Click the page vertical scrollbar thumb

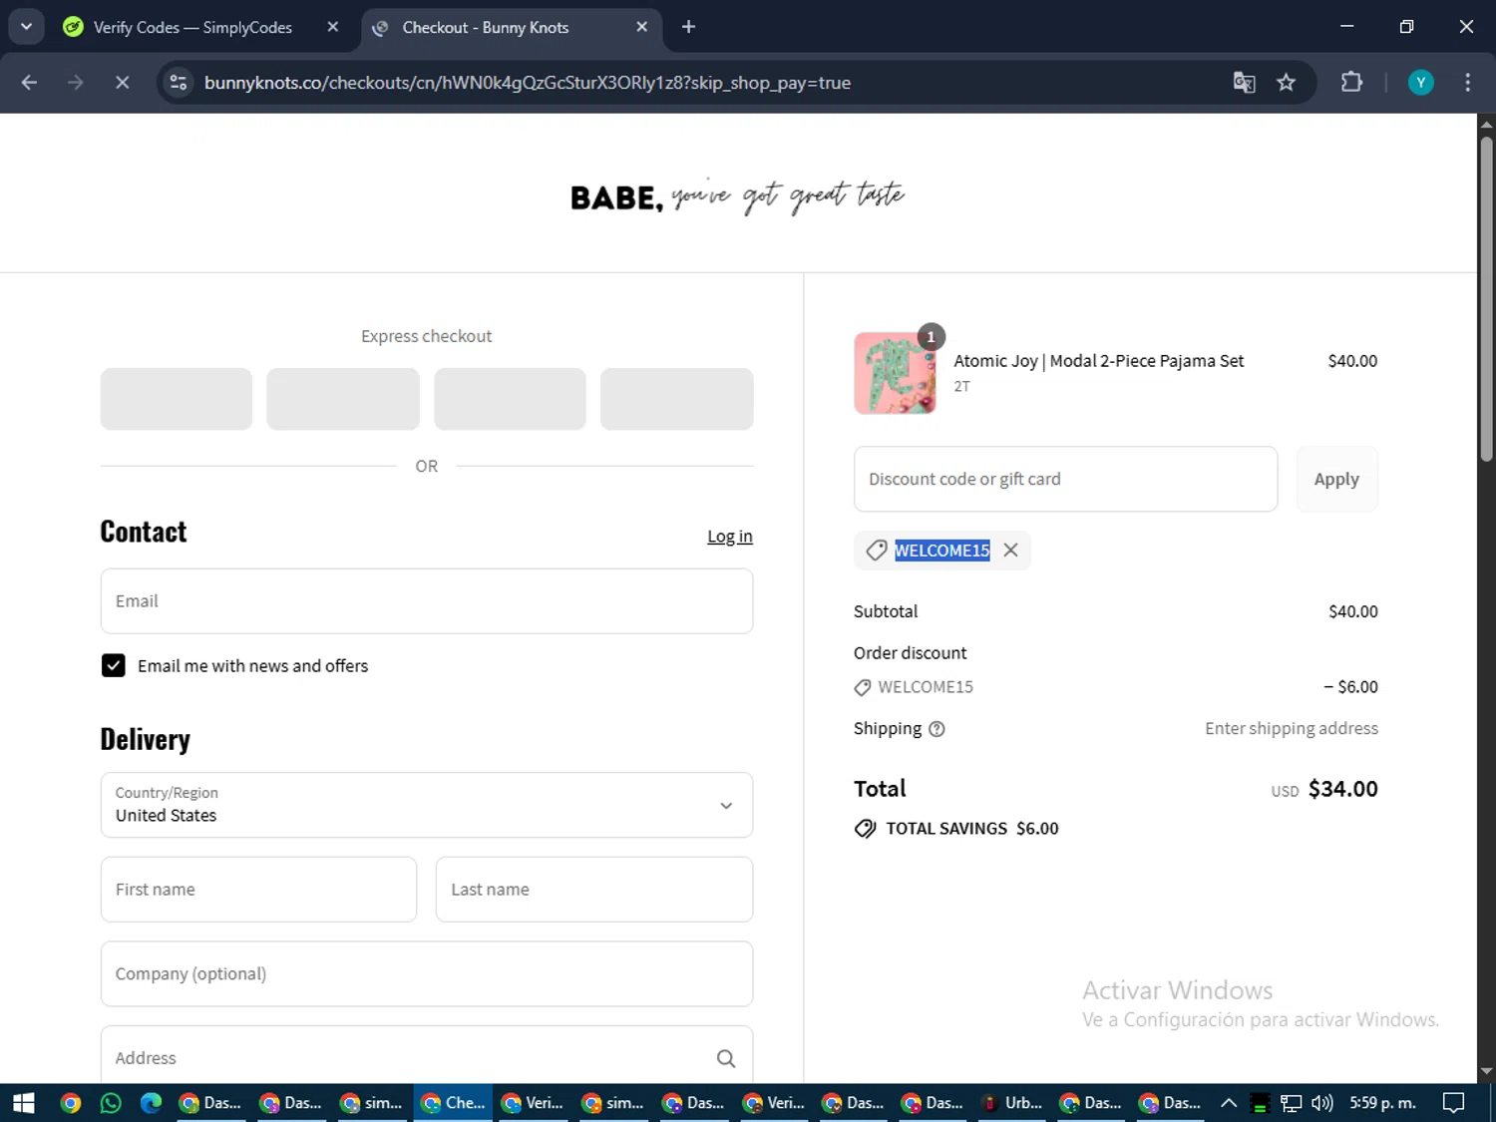1486,299
